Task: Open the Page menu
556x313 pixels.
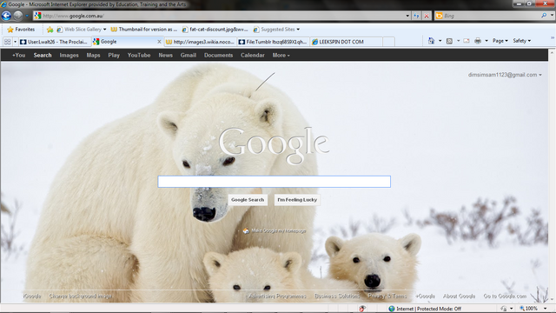Action: click(500, 41)
